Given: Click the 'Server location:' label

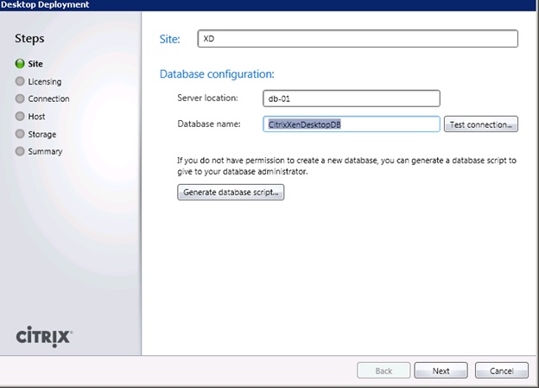Looking at the screenshot, I should click(x=207, y=98).
